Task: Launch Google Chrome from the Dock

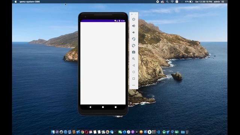Action: click(82, 132)
